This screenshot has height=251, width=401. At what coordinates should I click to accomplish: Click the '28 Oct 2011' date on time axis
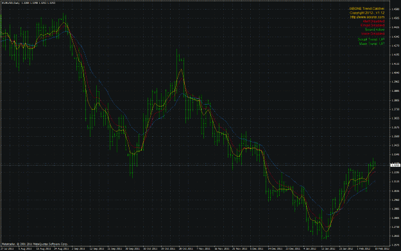coord(186,248)
